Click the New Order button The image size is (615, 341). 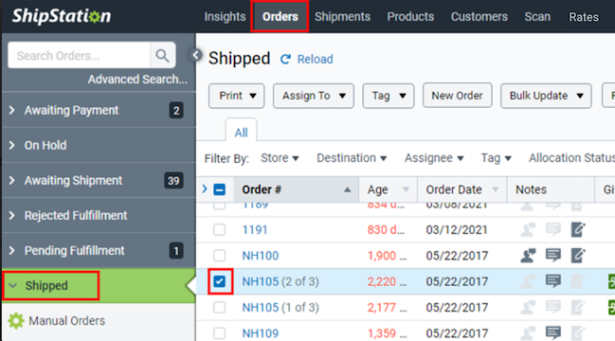(457, 96)
